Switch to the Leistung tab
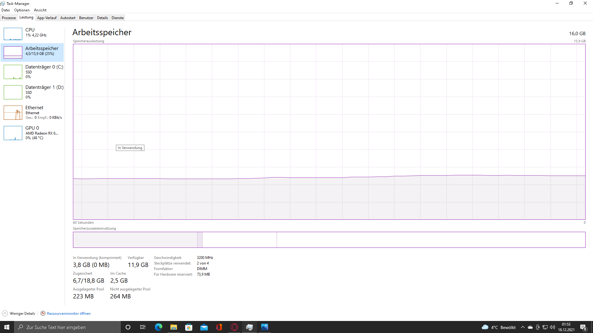Screen dimensions: 593x333 26,18
